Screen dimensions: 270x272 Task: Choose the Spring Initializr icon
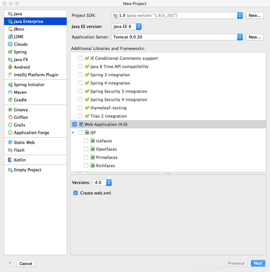point(10,85)
